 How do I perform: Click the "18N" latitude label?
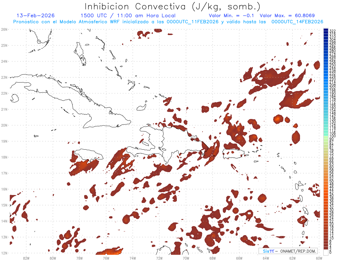[x=4, y=157]
